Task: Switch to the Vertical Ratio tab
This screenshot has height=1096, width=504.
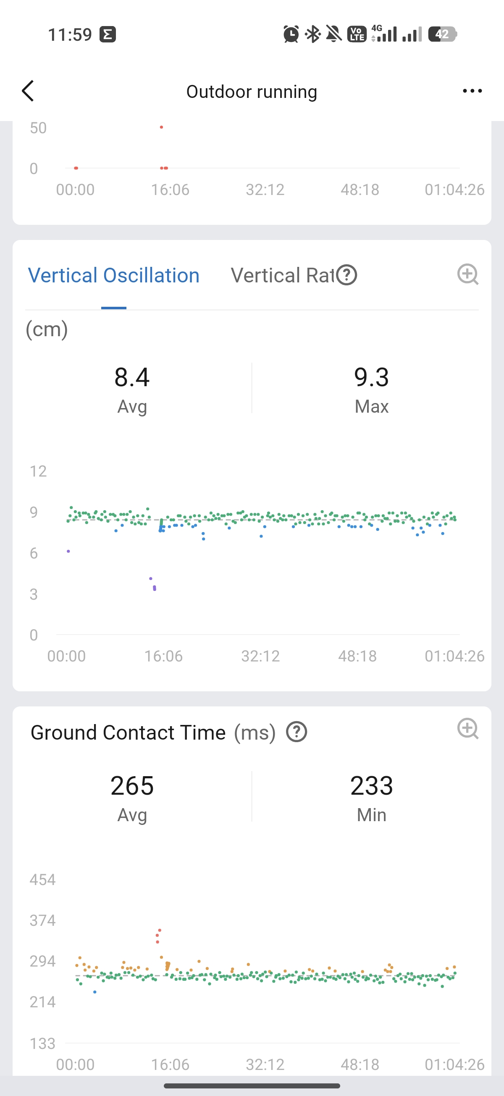Action: (x=282, y=275)
